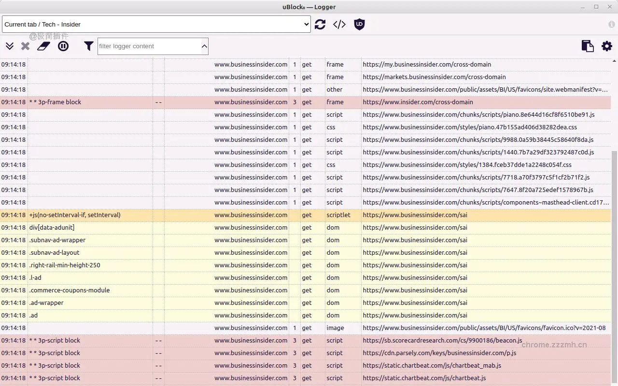Open logger settings via the gear icon
The height and width of the screenshot is (386, 618).
pyautogui.click(x=606, y=46)
